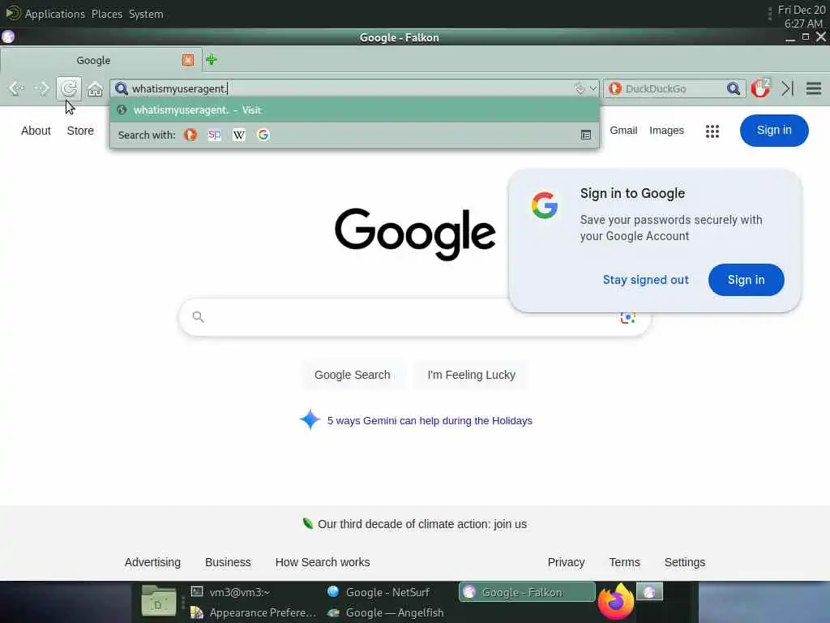Click the Store link
Screen dimensions: 830x623
pyautogui.click(x=80, y=131)
